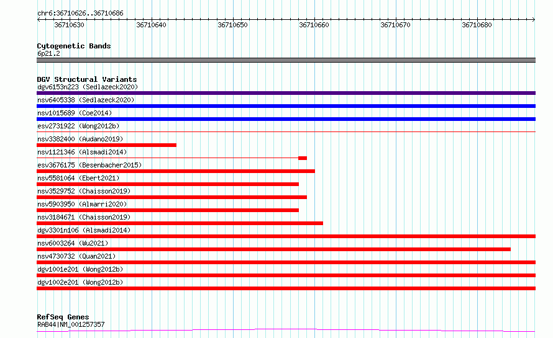Select the gray 6p21.2 cytoband bar

(286, 60)
